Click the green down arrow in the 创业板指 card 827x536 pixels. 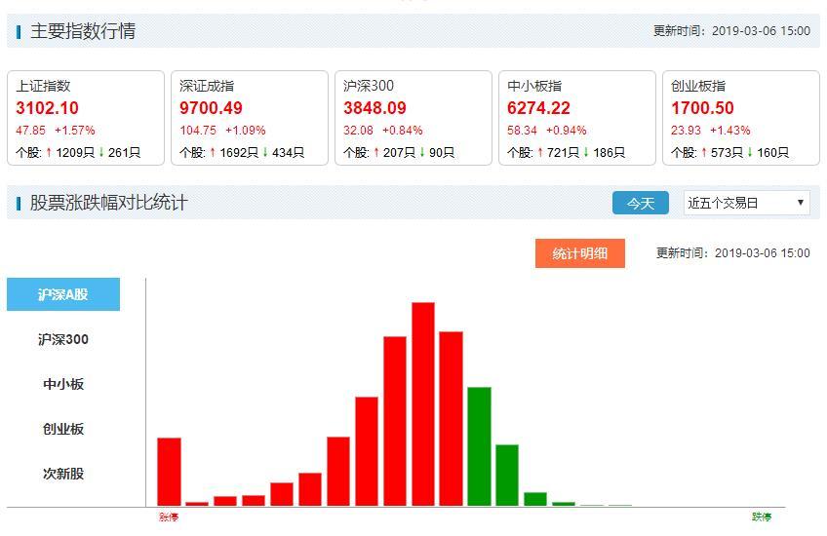pos(749,153)
